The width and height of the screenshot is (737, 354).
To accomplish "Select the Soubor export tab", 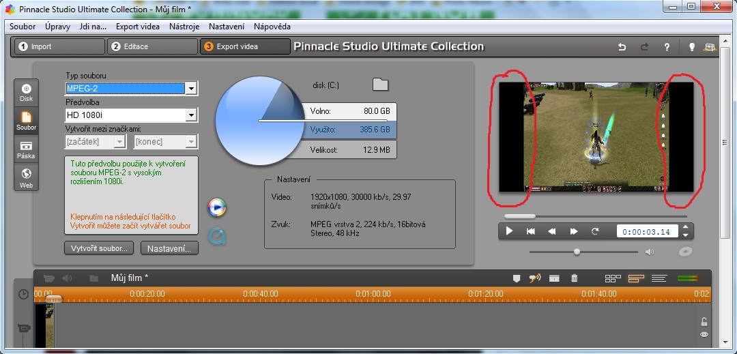I will pos(27,121).
